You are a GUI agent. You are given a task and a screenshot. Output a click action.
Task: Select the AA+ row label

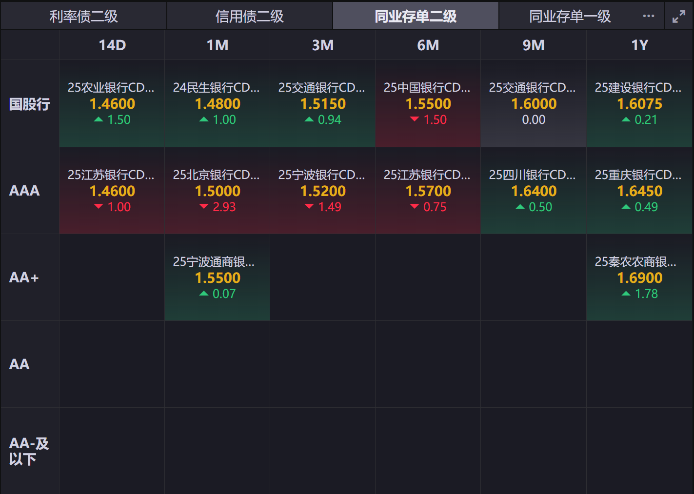pos(30,277)
